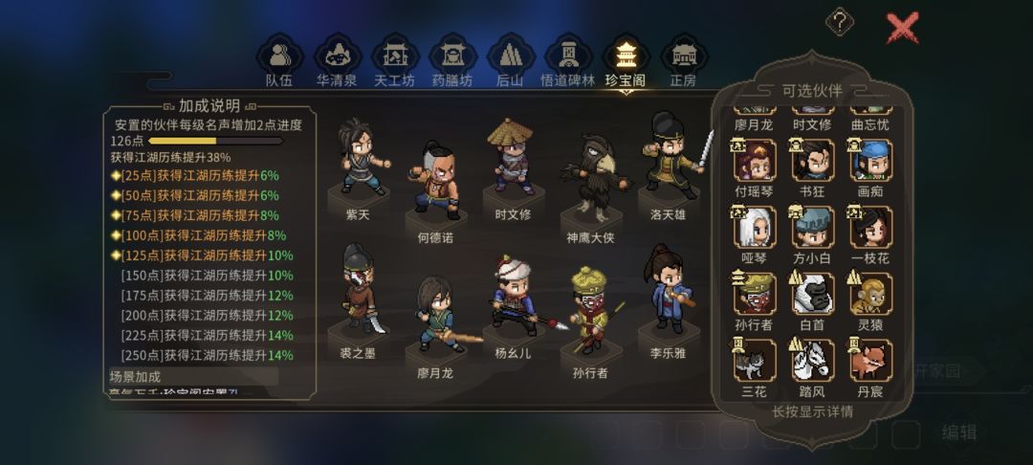Click the question mark help icon
Viewport: 1033px width, 465px height.
840,23
